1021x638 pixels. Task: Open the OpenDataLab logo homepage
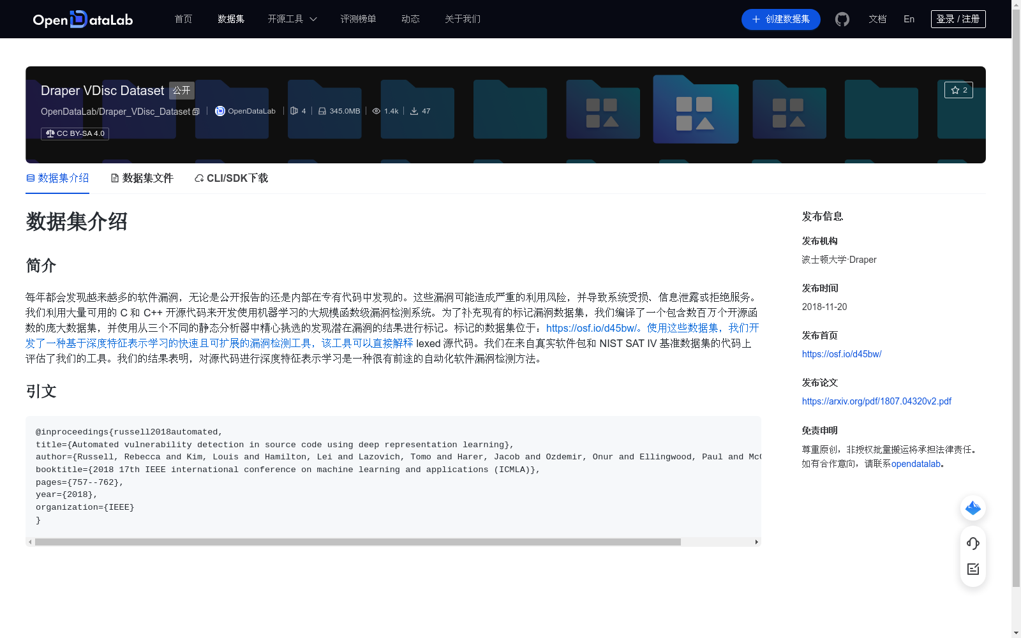[x=83, y=19]
